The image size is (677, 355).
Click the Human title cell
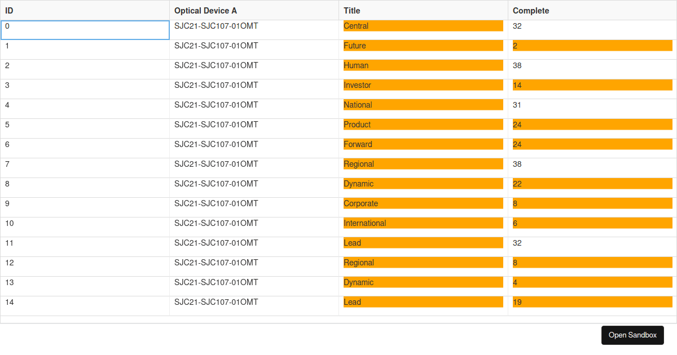click(423, 66)
